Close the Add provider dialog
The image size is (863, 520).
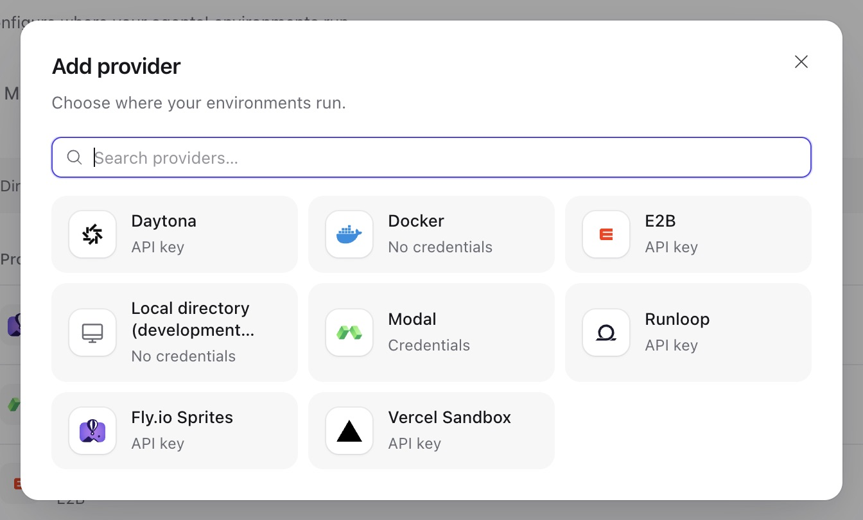(x=801, y=62)
